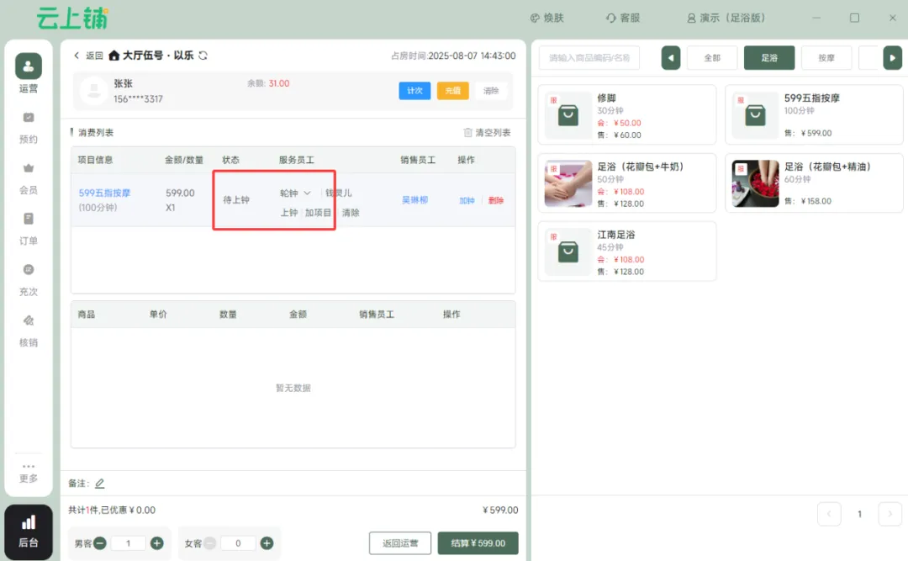Open the 会员 crown icon
Viewport: 908px width, 561px height.
point(28,168)
